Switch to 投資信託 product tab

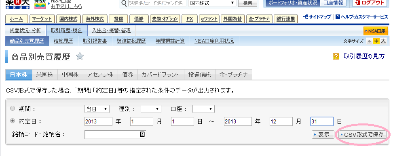[x=199, y=75]
